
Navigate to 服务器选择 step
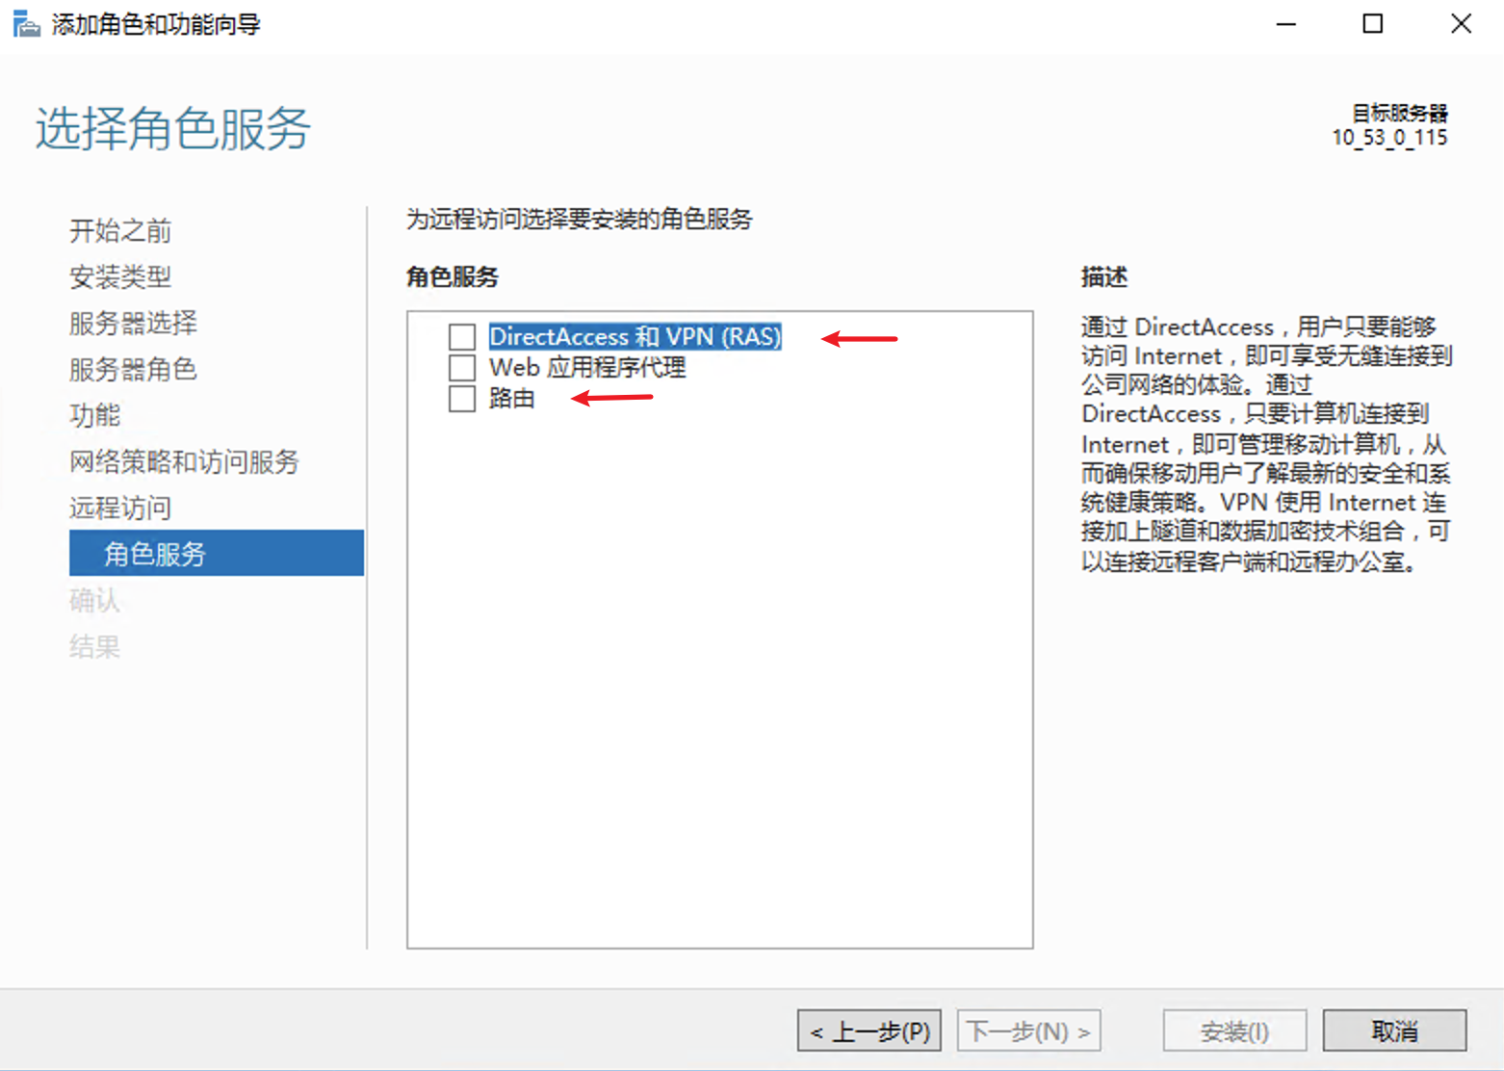tap(132, 323)
